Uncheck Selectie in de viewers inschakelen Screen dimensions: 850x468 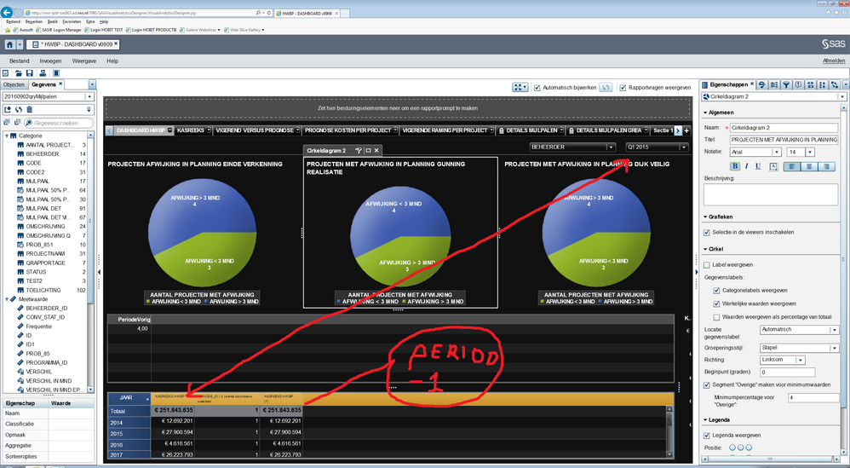pyautogui.click(x=706, y=233)
